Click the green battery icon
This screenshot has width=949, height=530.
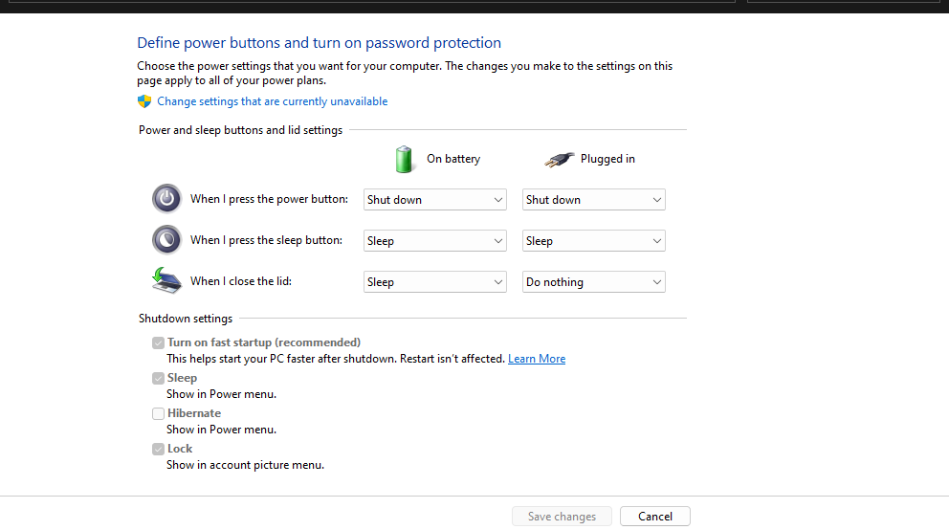(x=405, y=159)
